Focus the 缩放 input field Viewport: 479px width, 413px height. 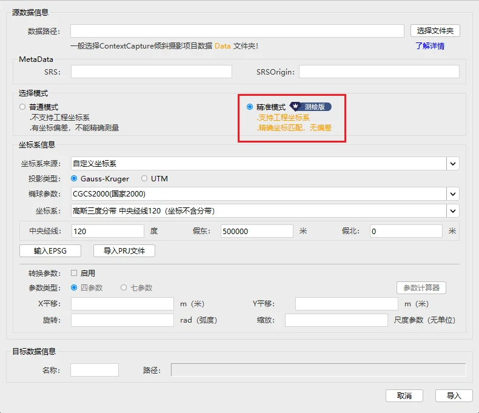click(337, 320)
